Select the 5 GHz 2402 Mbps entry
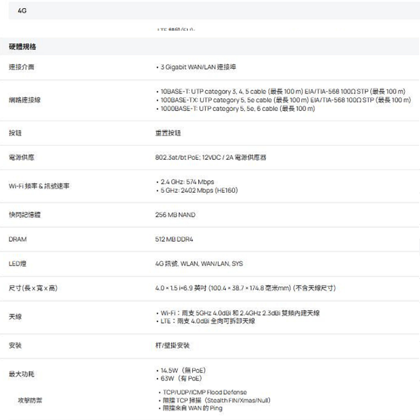 pos(198,190)
